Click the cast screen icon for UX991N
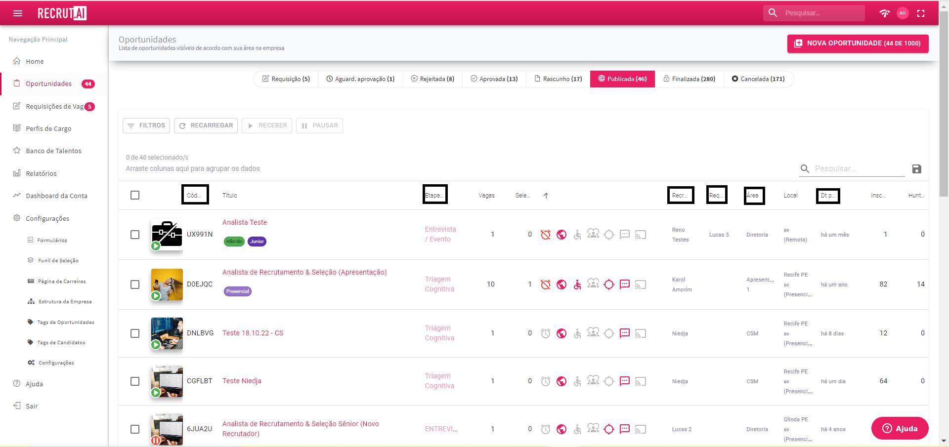 pyautogui.click(x=641, y=235)
